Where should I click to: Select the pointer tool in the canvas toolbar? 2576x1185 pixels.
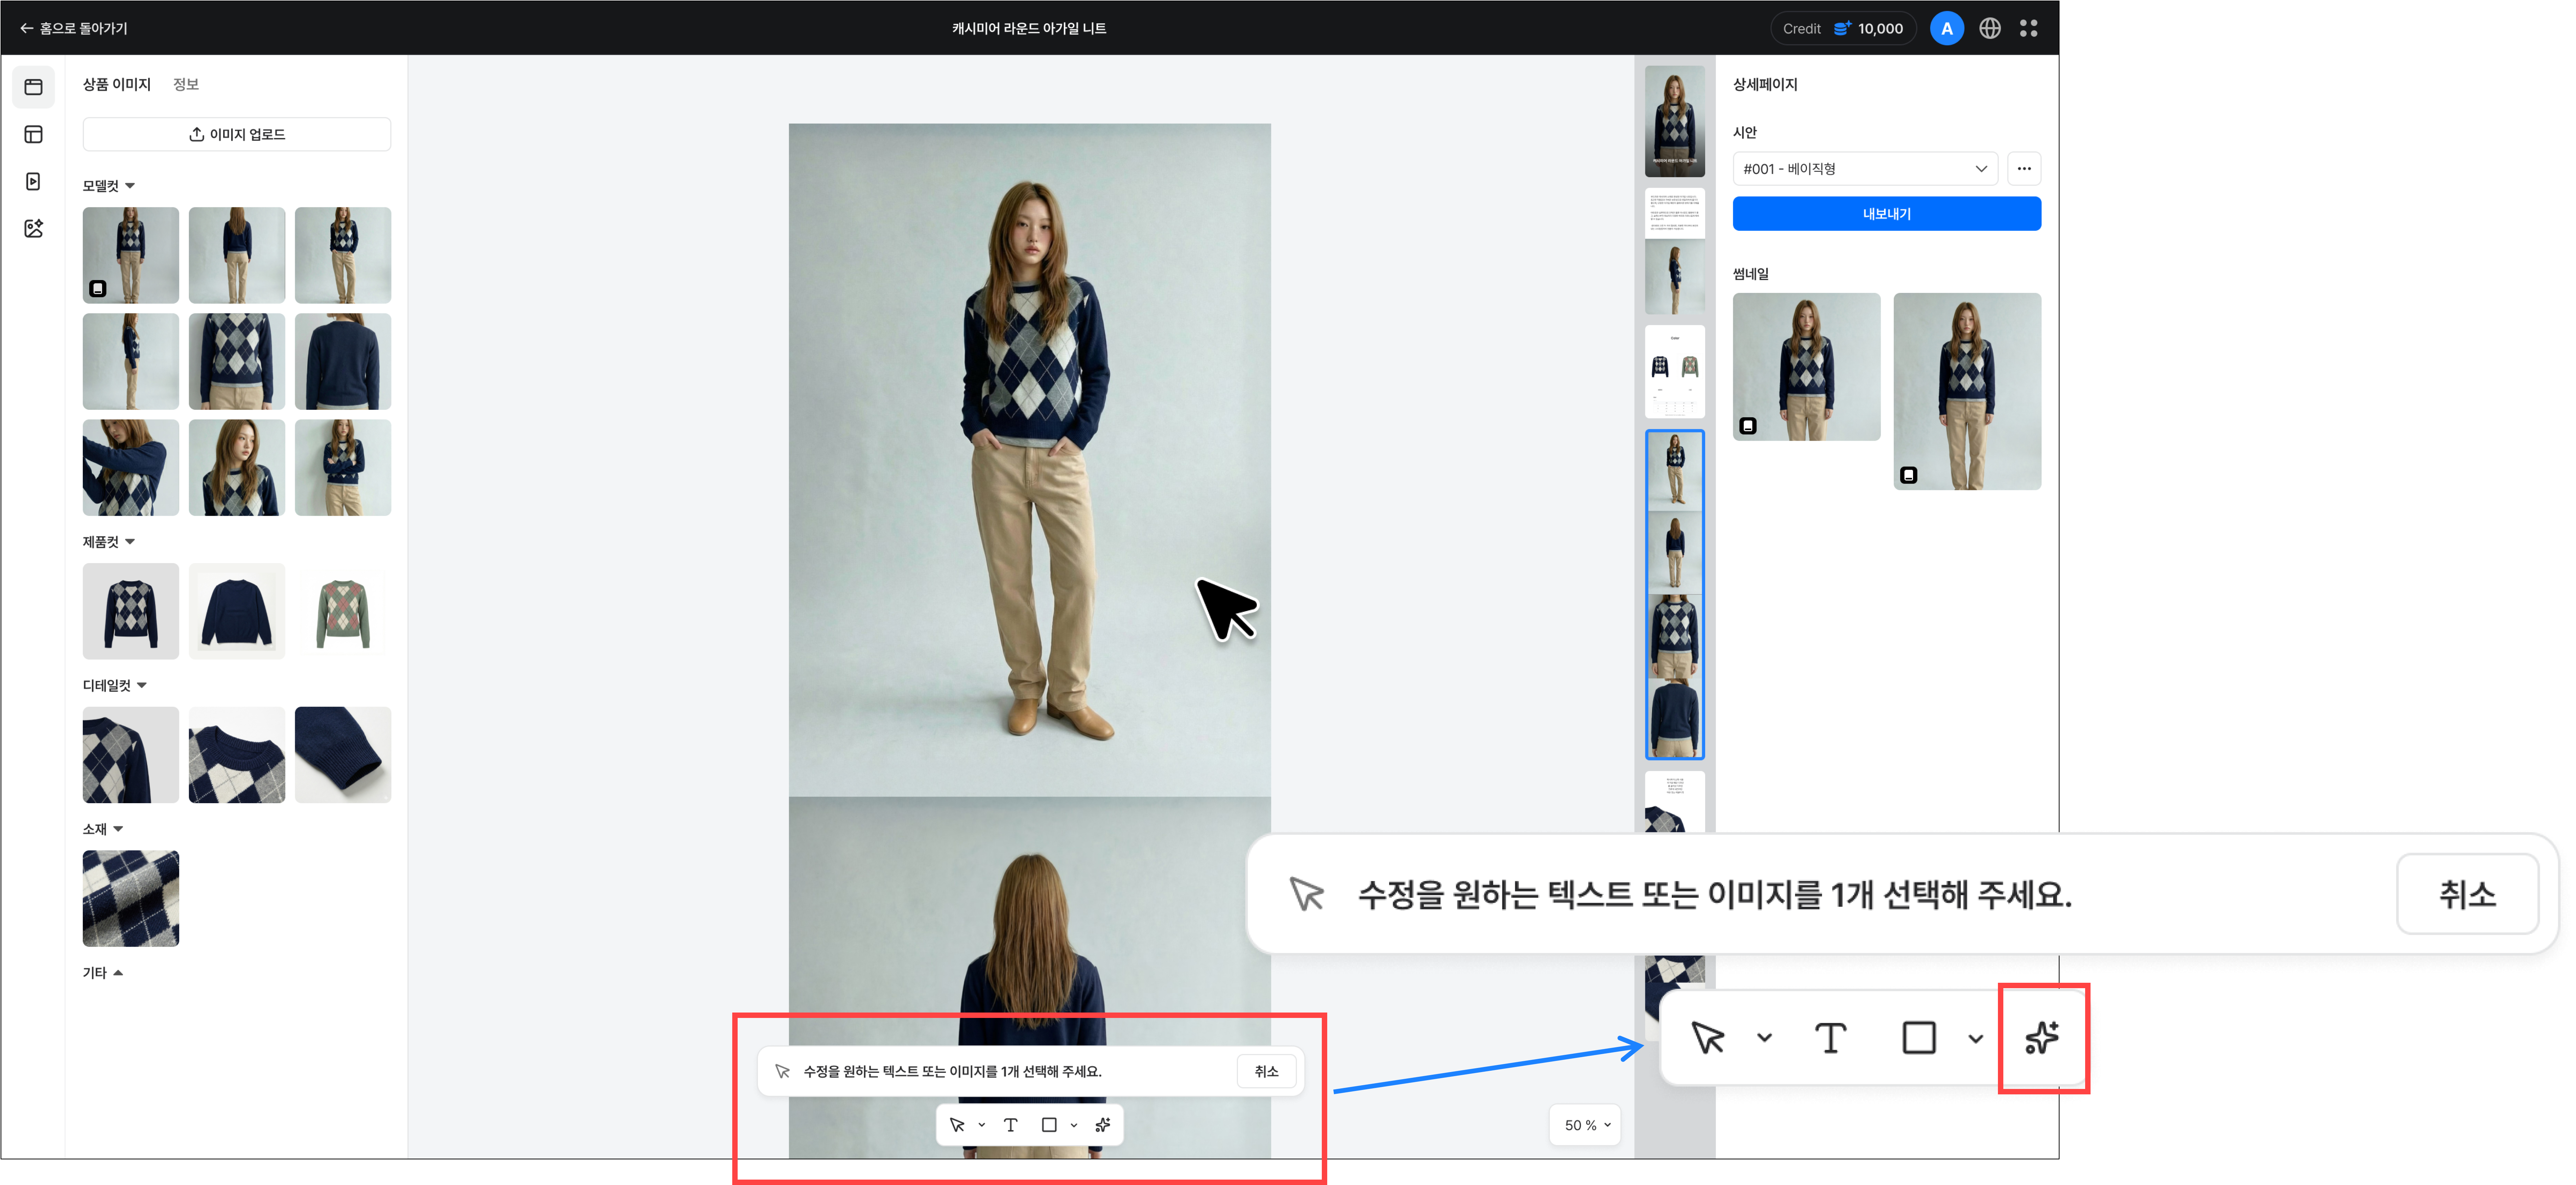coord(957,1125)
